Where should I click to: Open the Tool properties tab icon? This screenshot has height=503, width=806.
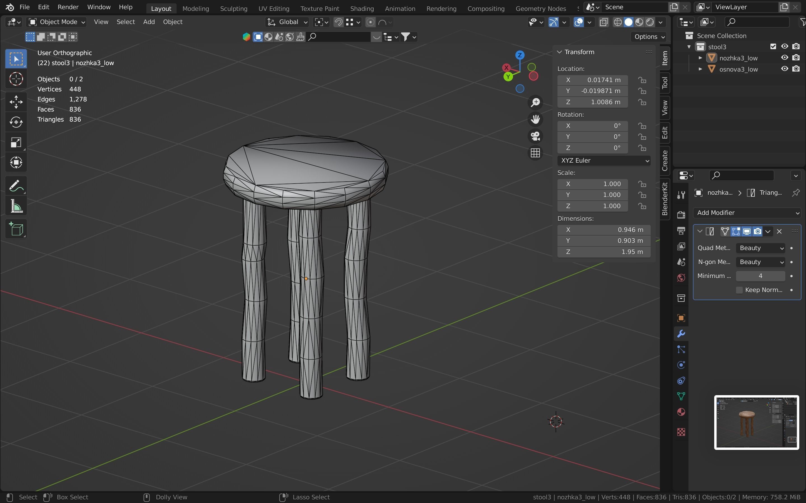point(681,195)
